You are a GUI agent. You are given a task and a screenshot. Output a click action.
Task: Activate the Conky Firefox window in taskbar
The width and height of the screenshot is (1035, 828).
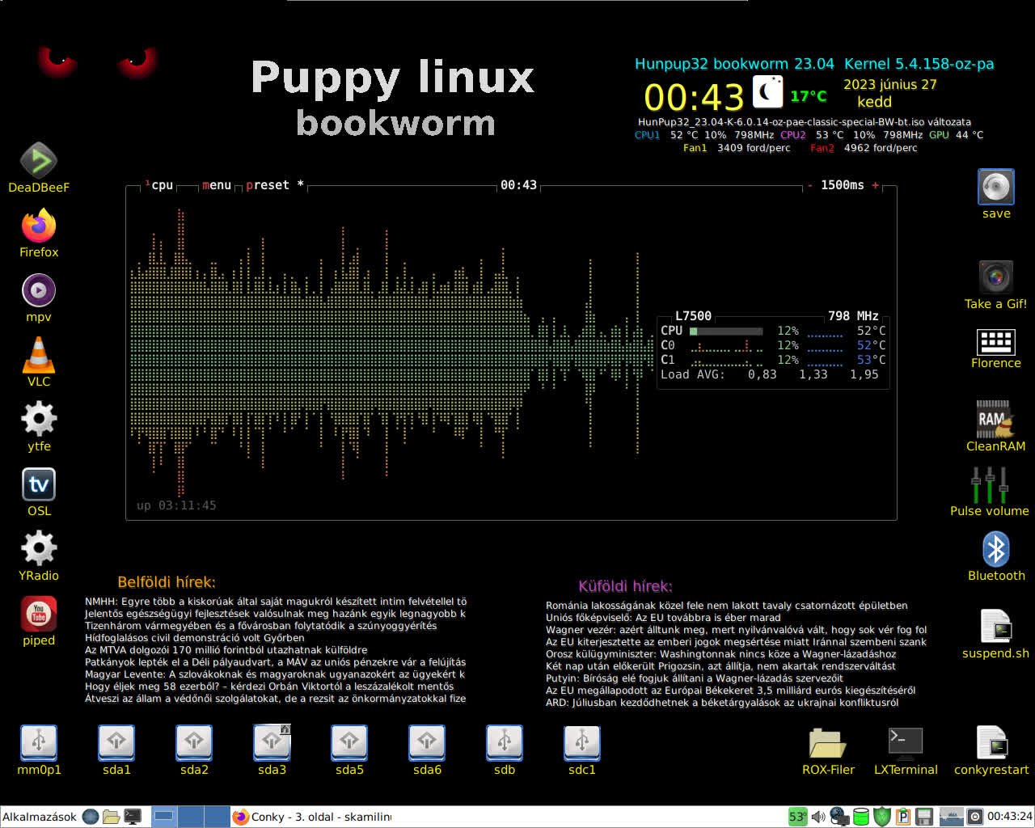312,817
